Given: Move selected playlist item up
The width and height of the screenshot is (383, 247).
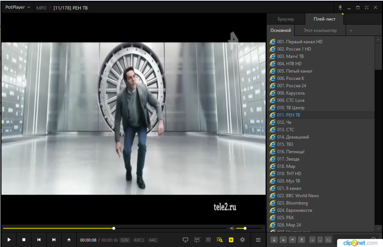Looking at the screenshot, I should coord(283,240).
